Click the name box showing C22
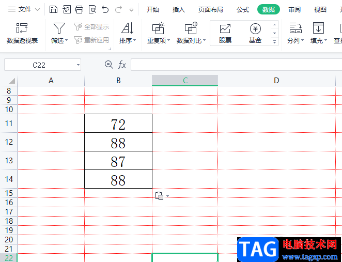342x262 pixels. 39,65
